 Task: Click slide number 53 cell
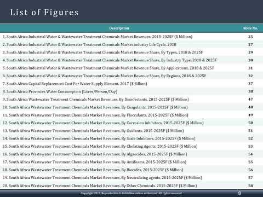(x=250, y=146)
